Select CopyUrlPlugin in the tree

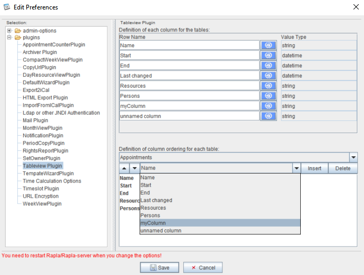click(x=39, y=67)
